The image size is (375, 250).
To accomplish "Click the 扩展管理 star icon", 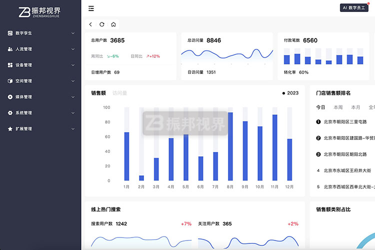I will [x=10, y=129].
